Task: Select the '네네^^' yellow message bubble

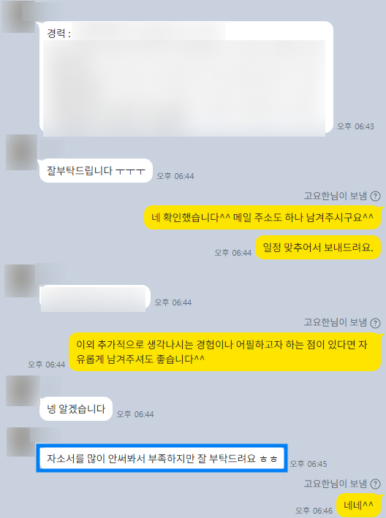Action: pyautogui.click(x=358, y=505)
